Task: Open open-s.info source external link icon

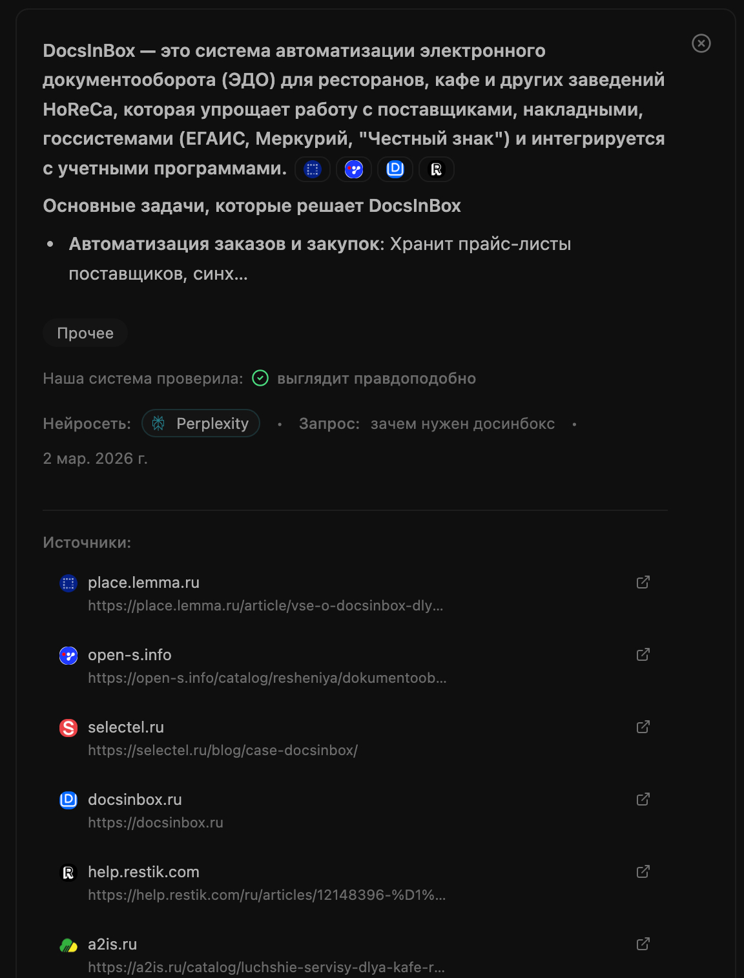Action: (x=643, y=654)
